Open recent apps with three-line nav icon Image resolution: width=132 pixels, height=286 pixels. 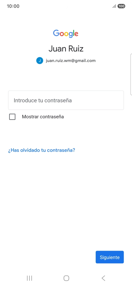tap(30, 278)
